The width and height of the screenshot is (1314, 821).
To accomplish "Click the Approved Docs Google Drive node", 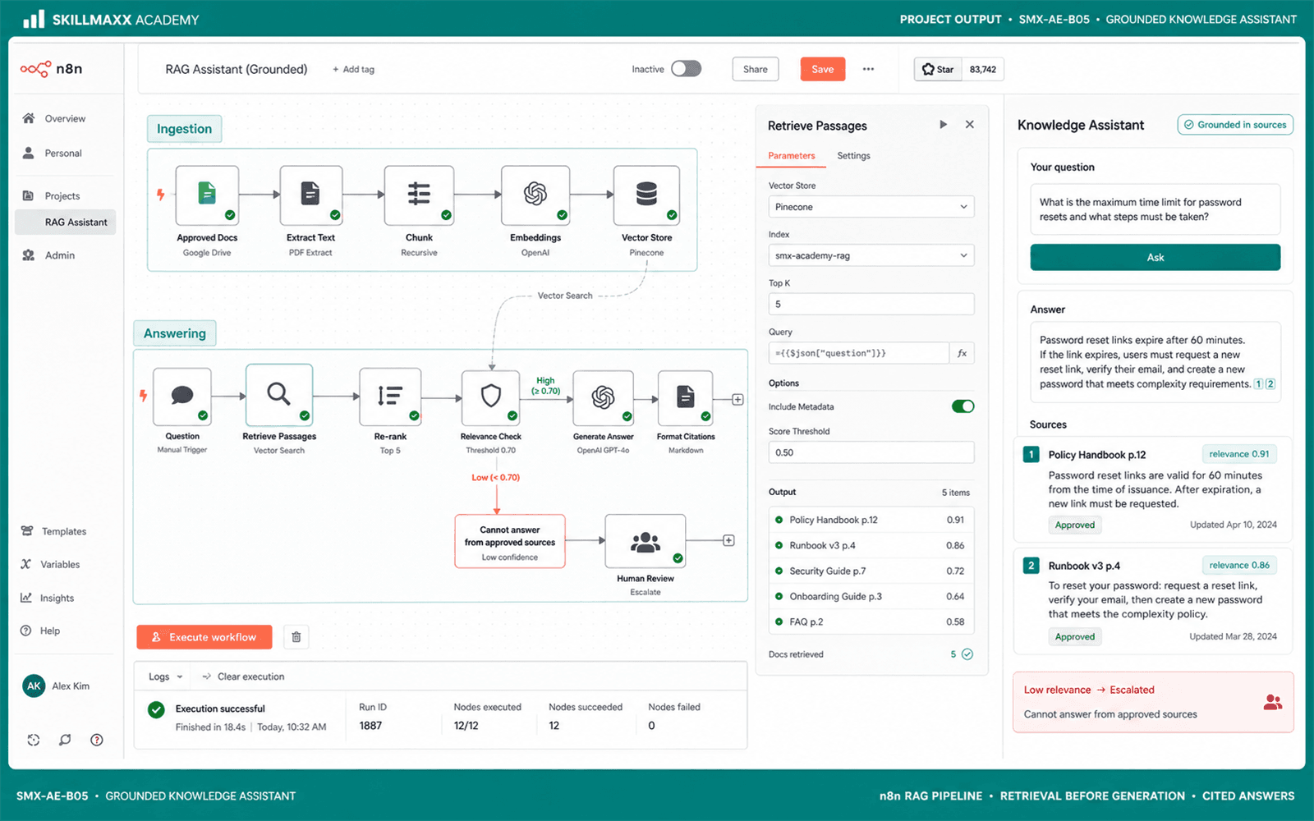I will pyautogui.click(x=207, y=195).
